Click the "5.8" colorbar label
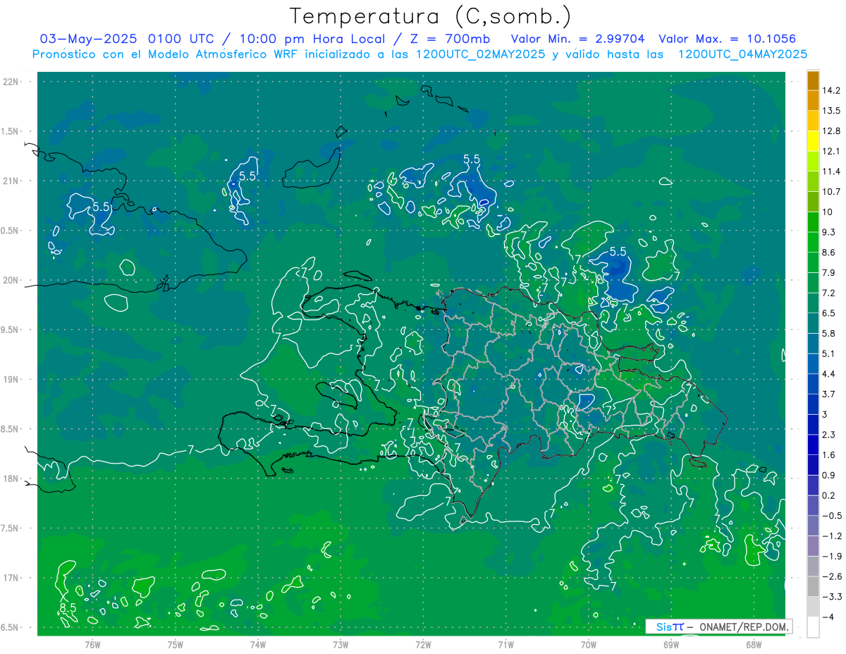Image resolution: width=846 pixels, height=654 pixels. pyautogui.click(x=830, y=334)
